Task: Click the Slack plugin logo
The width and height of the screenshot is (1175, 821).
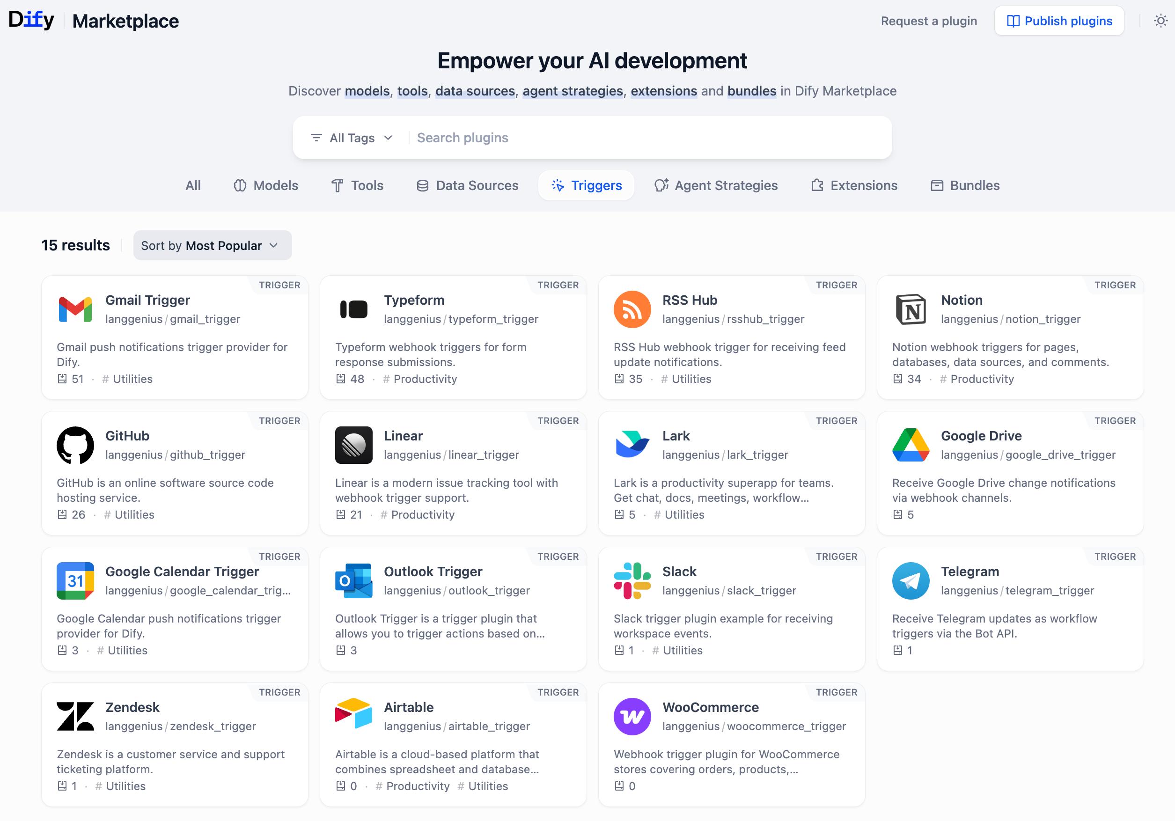Action: [632, 580]
